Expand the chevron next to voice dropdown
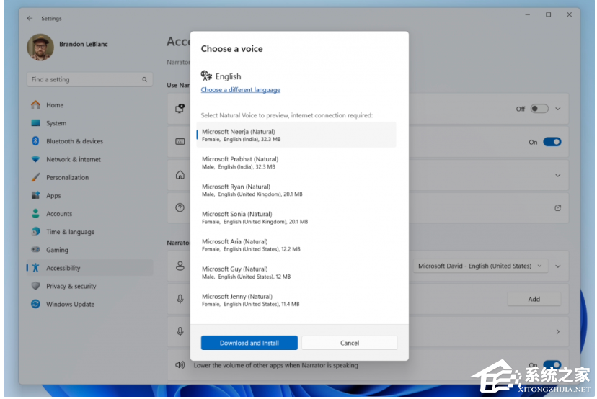This screenshot has height=399, width=597. pyautogui.click(x=557, y=266)
